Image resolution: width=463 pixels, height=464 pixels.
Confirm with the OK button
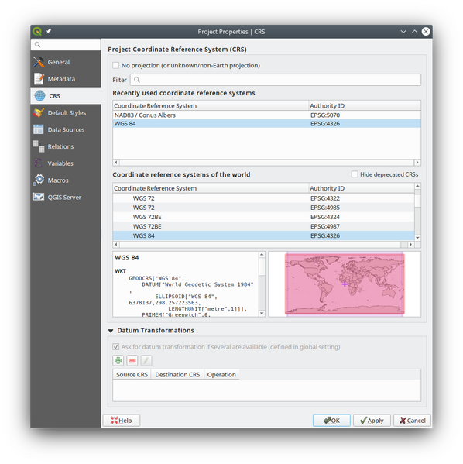click(x=331, y=421)
